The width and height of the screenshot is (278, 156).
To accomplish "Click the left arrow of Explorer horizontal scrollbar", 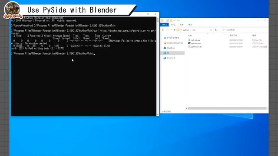I will pyautogui.click(x=186, y=108).
